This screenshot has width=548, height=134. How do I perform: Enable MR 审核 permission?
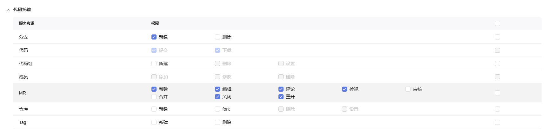click(x=408, y=89)
